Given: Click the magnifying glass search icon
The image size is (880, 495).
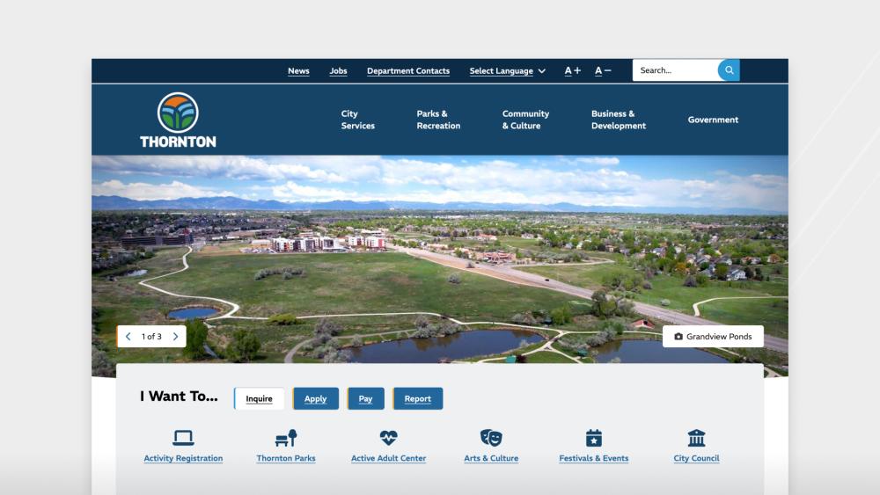Looking at the screenshot, I should (729, 70).
